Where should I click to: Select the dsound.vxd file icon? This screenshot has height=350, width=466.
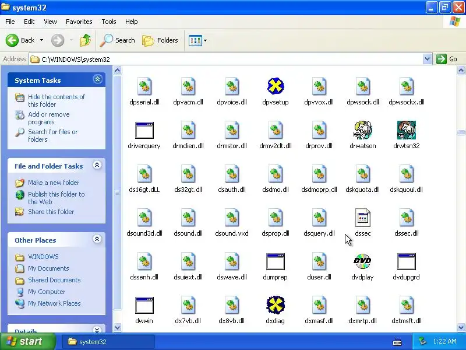pyautogui.click(x=232, y=218)
